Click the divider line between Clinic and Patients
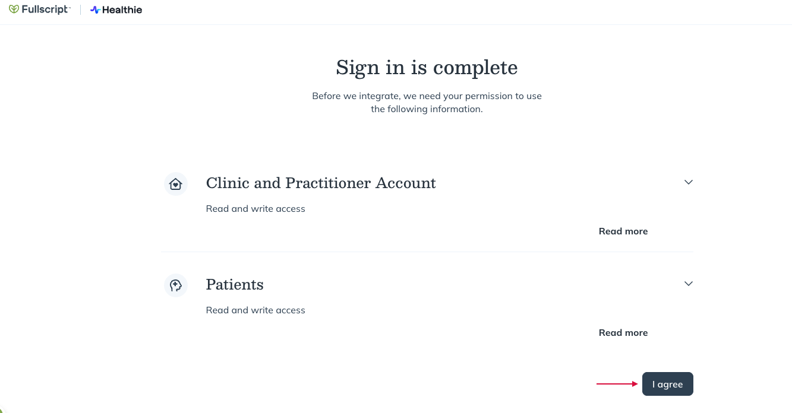The image size is (792, 413). pyautogui.click(x=427, y=252)
